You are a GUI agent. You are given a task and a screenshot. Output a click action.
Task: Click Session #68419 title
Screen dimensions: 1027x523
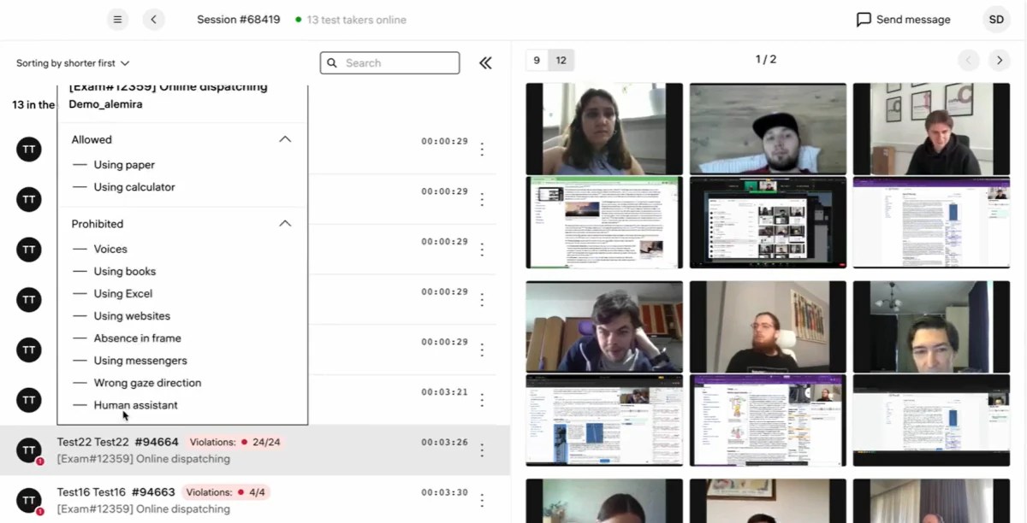click(x=238, y=20)
